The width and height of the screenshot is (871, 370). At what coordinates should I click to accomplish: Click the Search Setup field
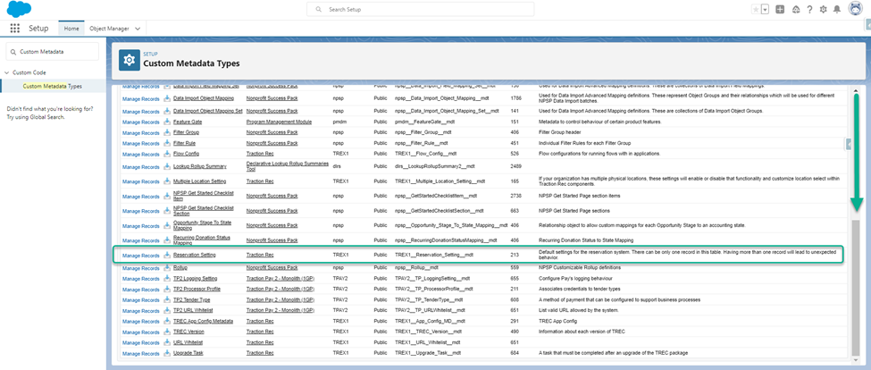coord(420,9)
